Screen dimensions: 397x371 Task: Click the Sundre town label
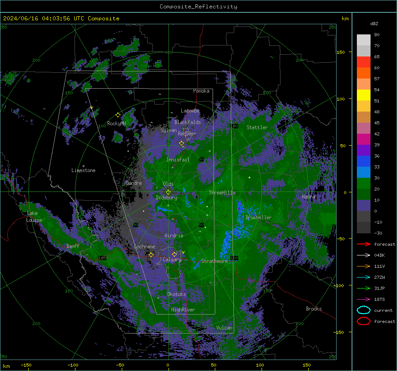coord(134,183)
